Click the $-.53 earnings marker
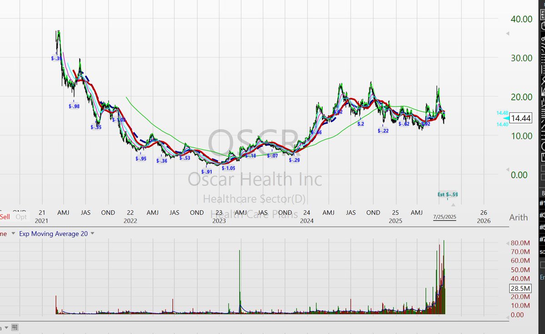 (x=185, y=158)
